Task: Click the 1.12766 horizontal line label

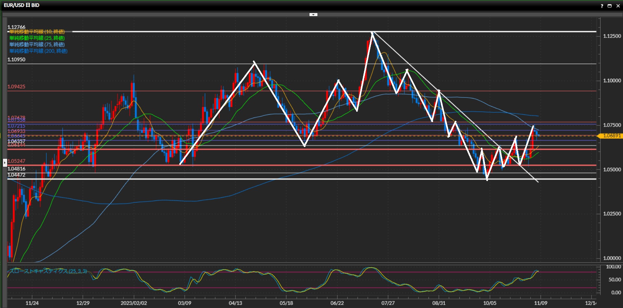Action: (x=16, y=27)
